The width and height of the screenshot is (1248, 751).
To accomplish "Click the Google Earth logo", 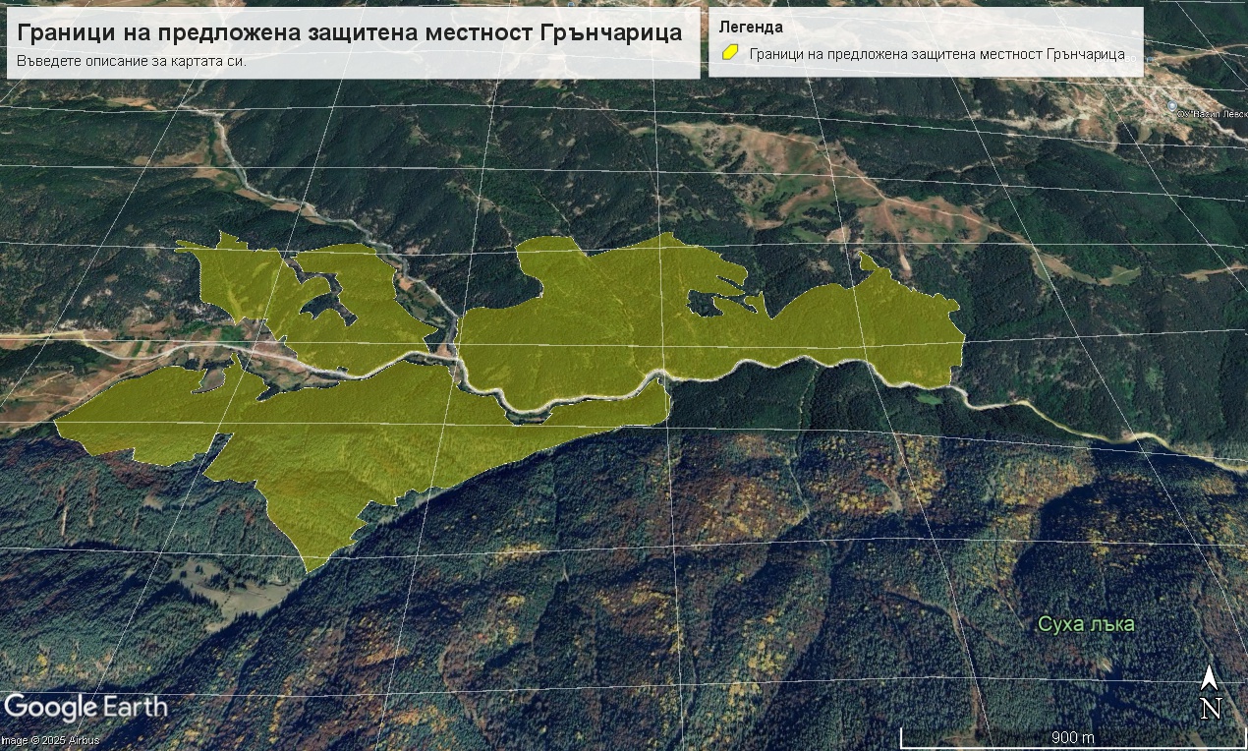I will click(85, 707).
